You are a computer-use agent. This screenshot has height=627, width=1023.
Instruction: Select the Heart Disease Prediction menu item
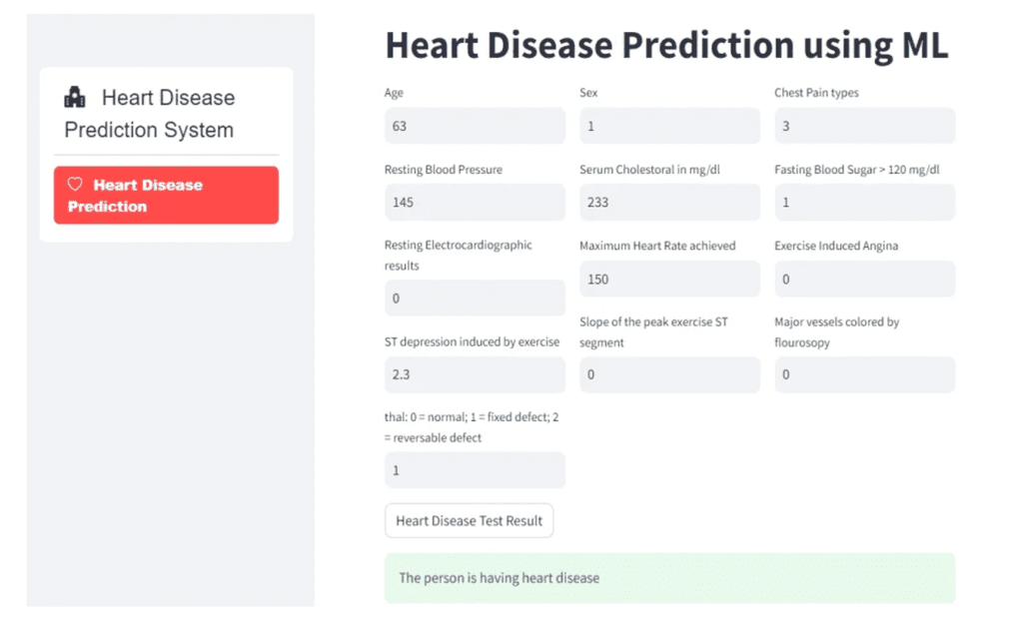click(x=166, y=195)
